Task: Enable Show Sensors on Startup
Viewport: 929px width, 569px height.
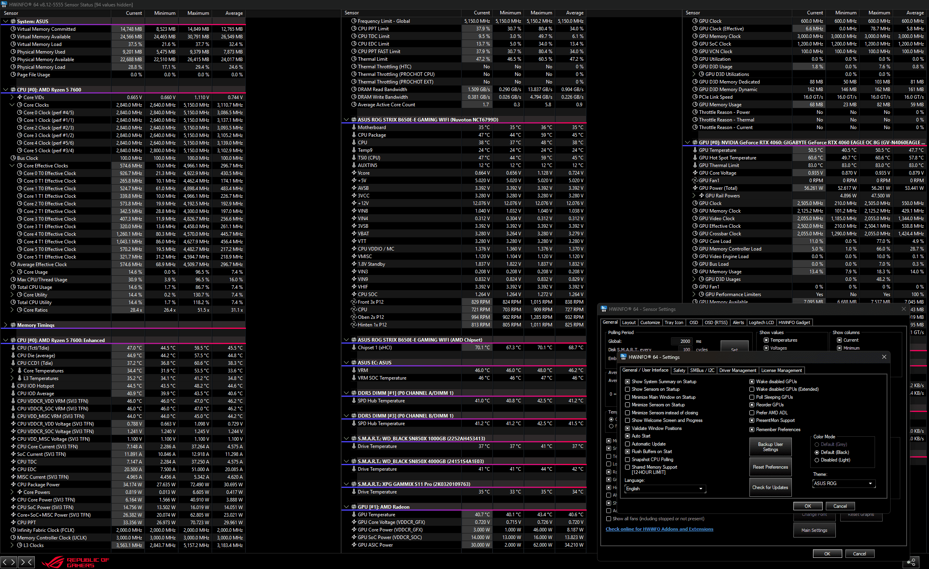Action: pyautogui.click(x=627, y=389)
